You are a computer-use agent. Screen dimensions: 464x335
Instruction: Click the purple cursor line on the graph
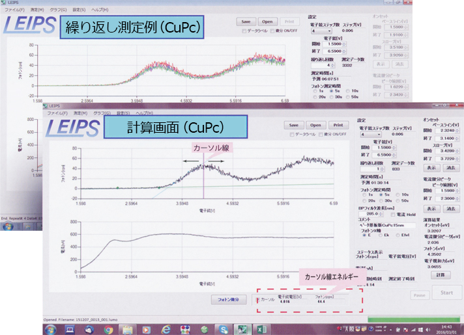coord(203,176)
